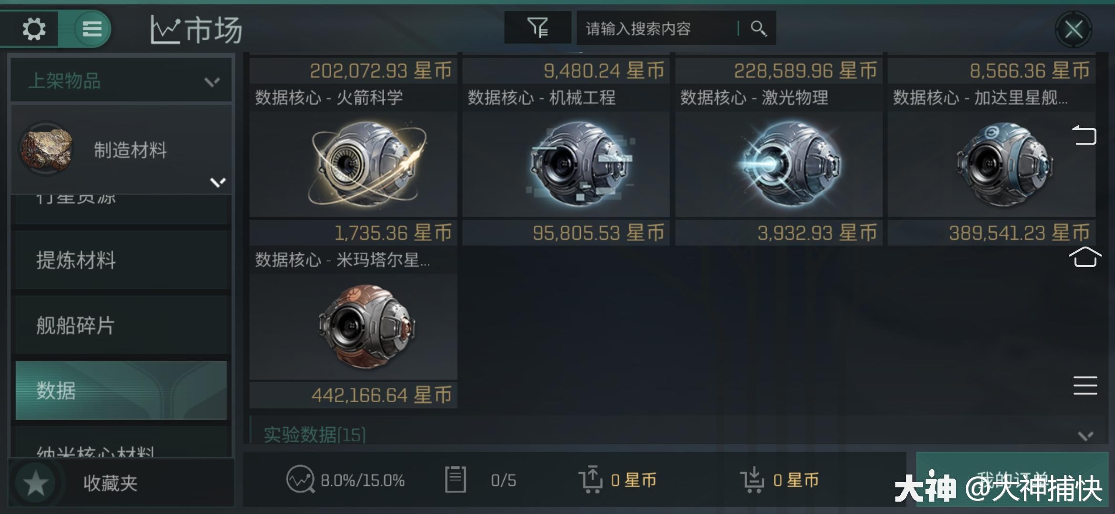Open the 数据核心 - 激光物理 item thumbnail
1115x514 pixels.
(779, 164)
